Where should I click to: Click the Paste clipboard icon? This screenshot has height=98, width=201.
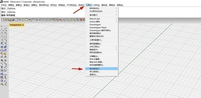tap(26, 20)
